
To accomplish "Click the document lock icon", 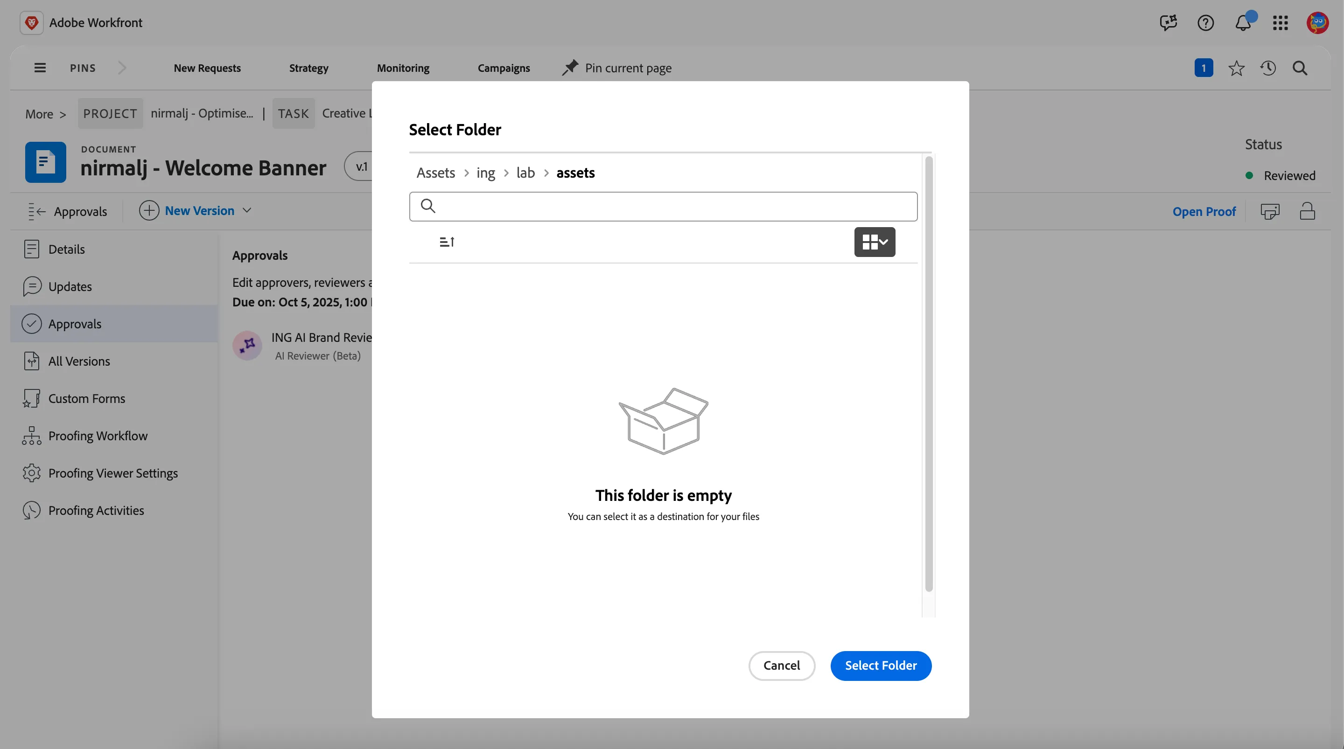I will [1307, 211].
